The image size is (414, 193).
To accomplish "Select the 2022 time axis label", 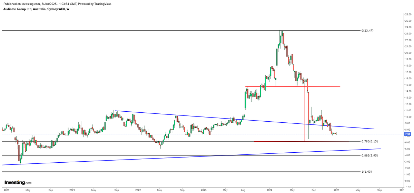I will 138,190.
